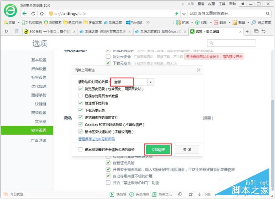This screenshot has height=199, width=275.
Task: Open the 截图 dropdown arrow
Action: pyautogui.click(x=248, y=22)
